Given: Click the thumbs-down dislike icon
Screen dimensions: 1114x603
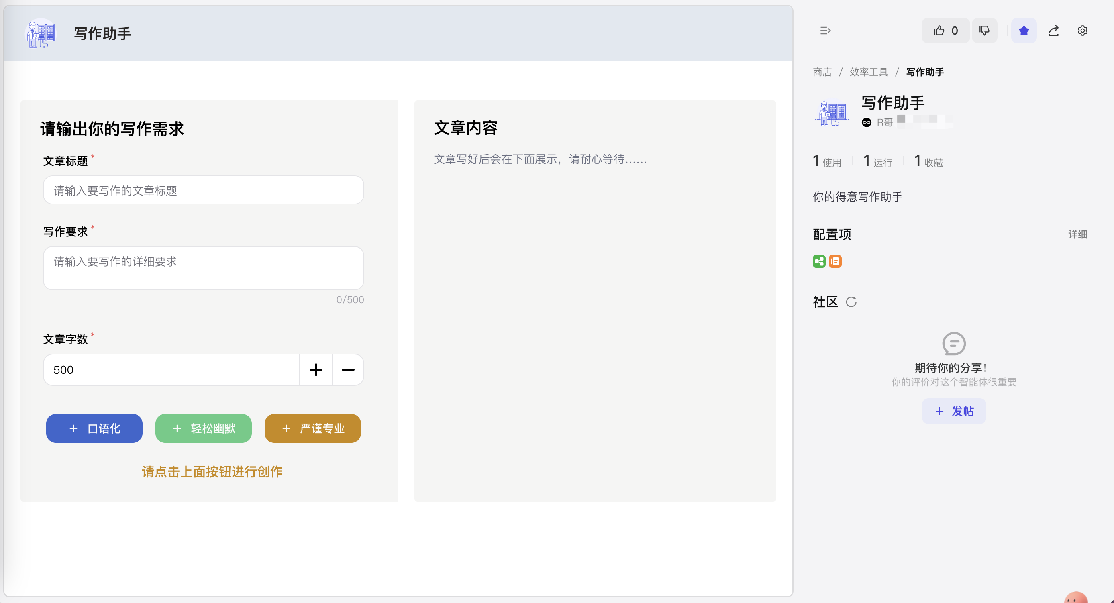Looking at the screenshot, I should [984, 31].
